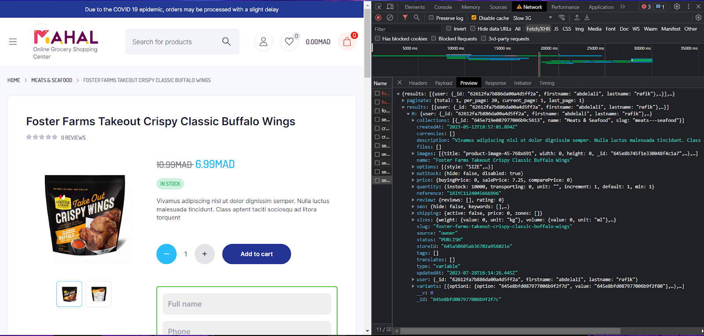Activate the DevTools inspect element picker
The width and height of the screenshot is (704, 336).
click(x=378, y=7)
